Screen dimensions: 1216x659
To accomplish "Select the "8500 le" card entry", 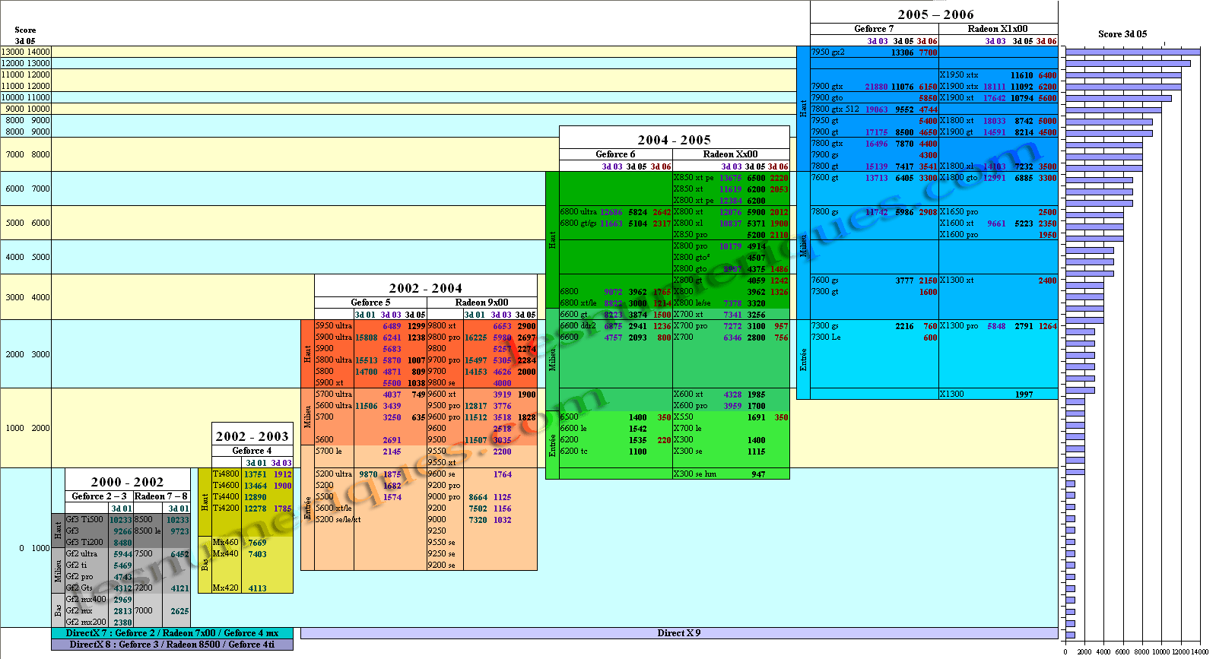I will pos(148,531).
